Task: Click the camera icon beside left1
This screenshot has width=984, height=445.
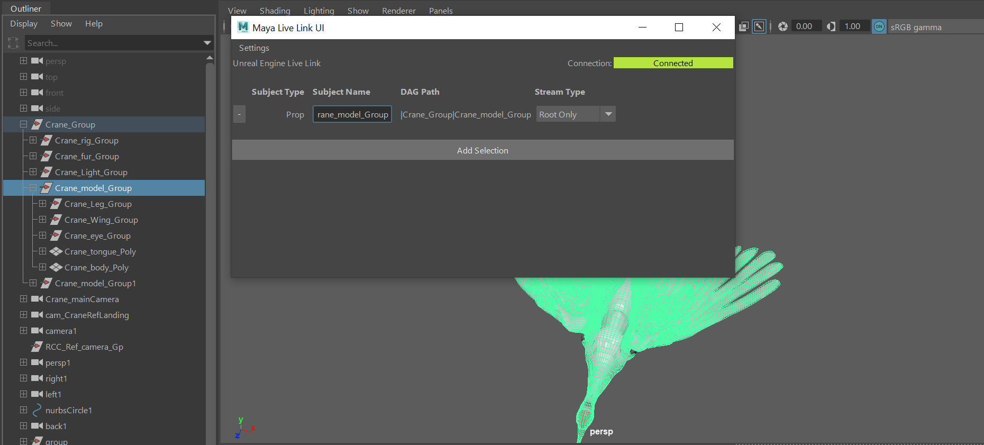Action: (37, 394)
